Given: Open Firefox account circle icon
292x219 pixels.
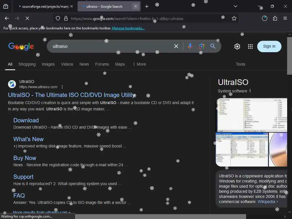Looking at the screenshot, I should [x=264, y=18].
